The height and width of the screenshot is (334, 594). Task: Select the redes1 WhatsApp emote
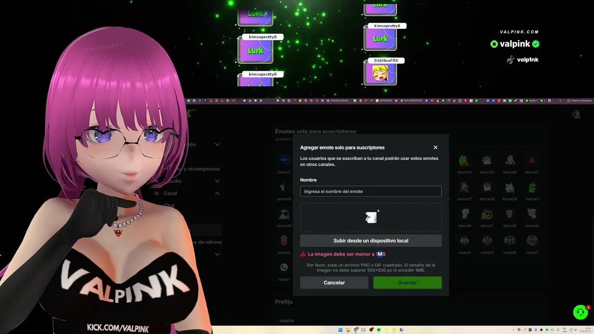click(284, 268)
